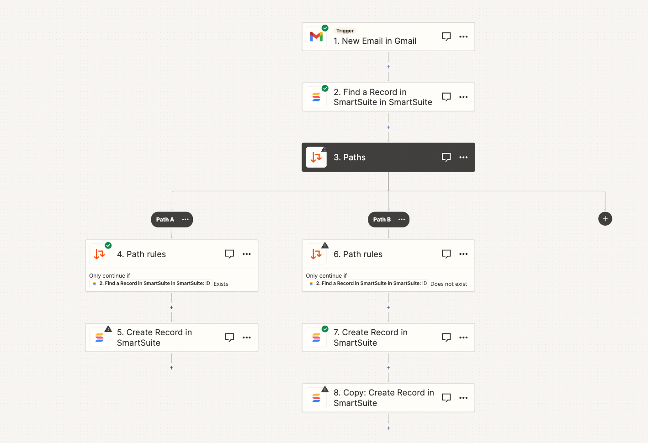Click the Path rules icon on step 4

[x=100, y=253]
